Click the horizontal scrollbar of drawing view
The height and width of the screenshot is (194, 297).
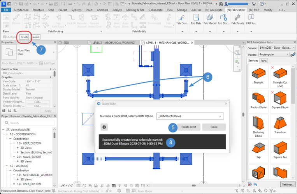[x=193, y=186]
